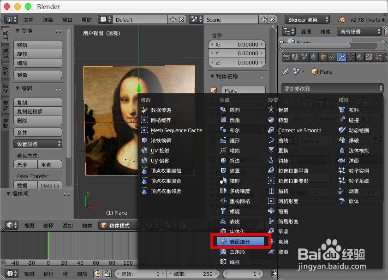Open the 窗口 window menu
This screenshot has height=280, width=388.
tap(67, 20)
